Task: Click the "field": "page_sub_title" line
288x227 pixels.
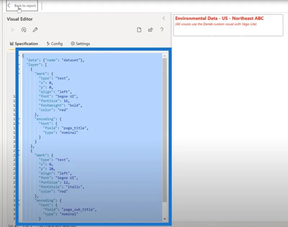Action: 70,210
